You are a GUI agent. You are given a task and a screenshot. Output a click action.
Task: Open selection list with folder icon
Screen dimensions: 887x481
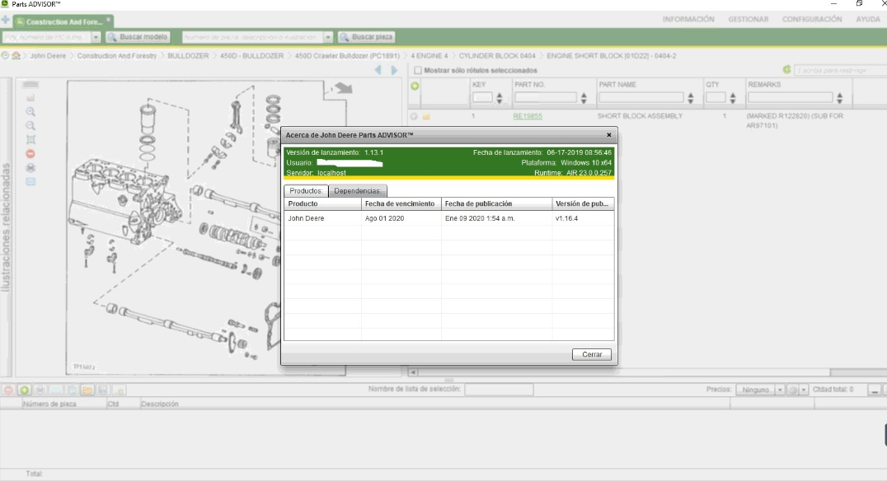pos(87,390)
